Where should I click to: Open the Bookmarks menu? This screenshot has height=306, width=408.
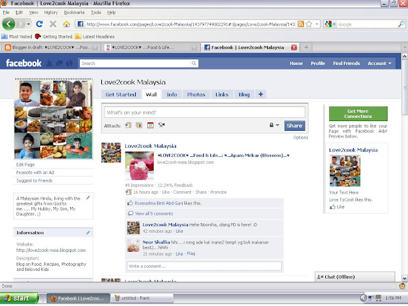[74, 12]
